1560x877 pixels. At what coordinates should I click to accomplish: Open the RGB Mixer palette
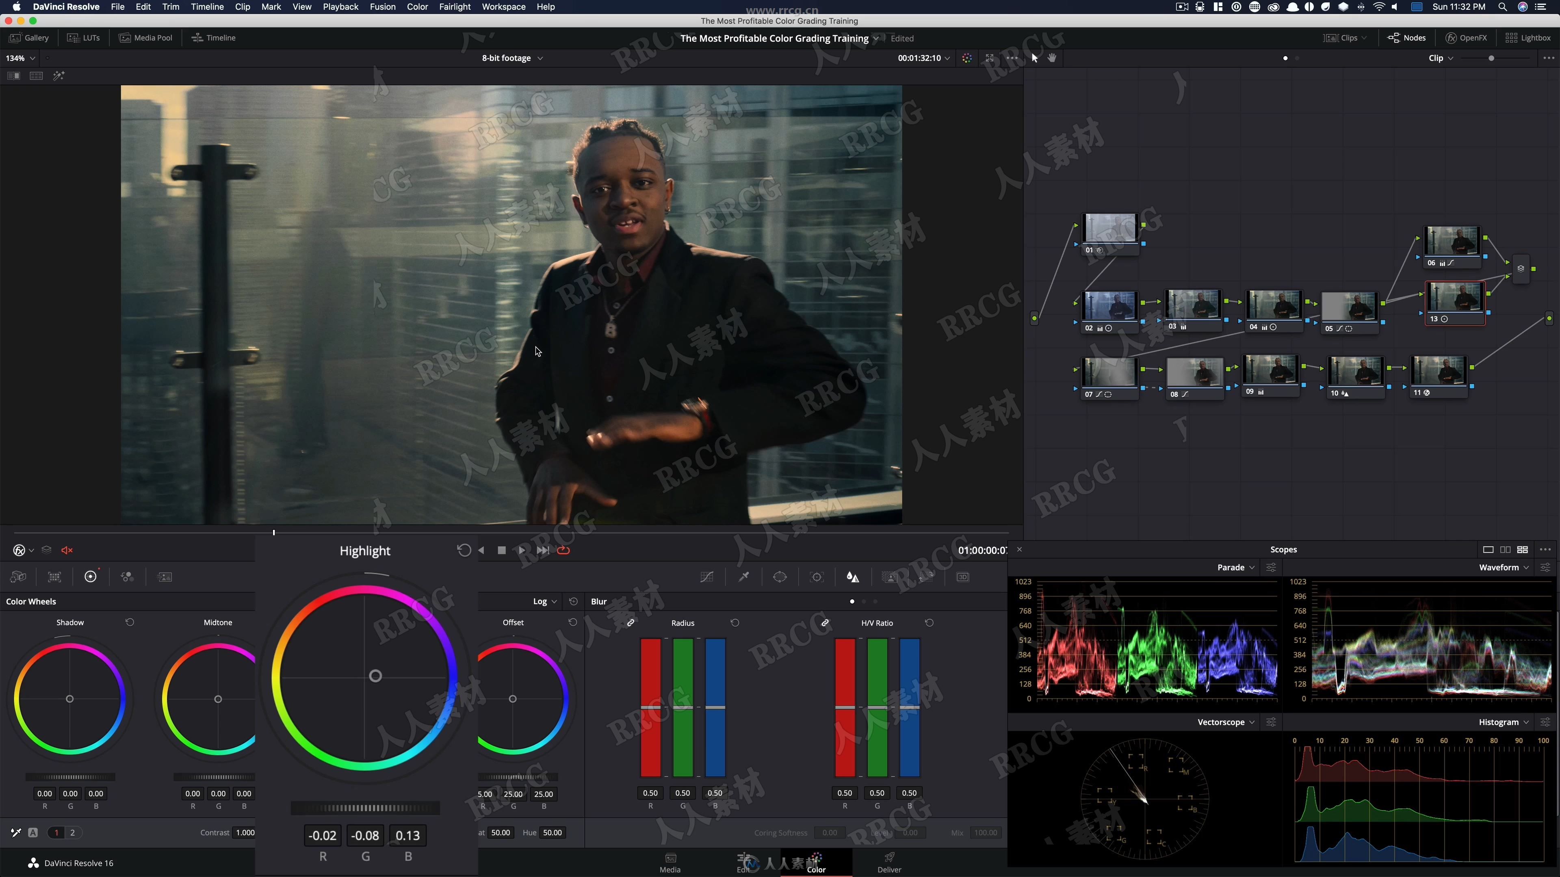[127, 577]
